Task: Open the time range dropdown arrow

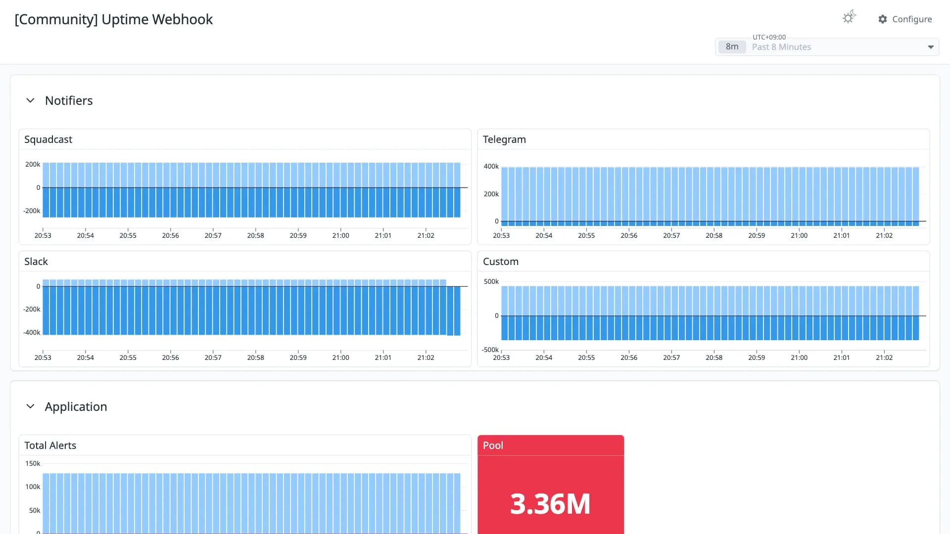Action: coord(931,47)
